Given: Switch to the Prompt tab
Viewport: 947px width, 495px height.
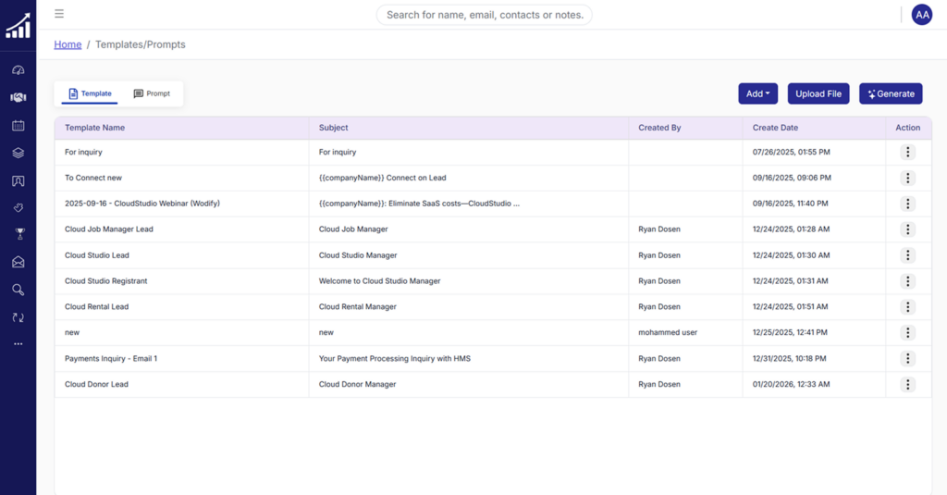Looking at the screenshot, I should pos(152,93).
